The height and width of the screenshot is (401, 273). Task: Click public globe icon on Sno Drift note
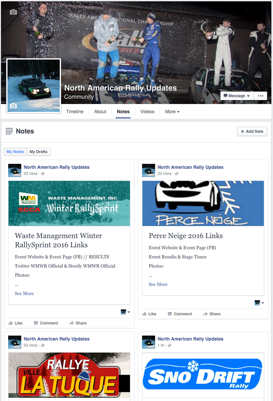pyautogui.click(x=169, y=345)
